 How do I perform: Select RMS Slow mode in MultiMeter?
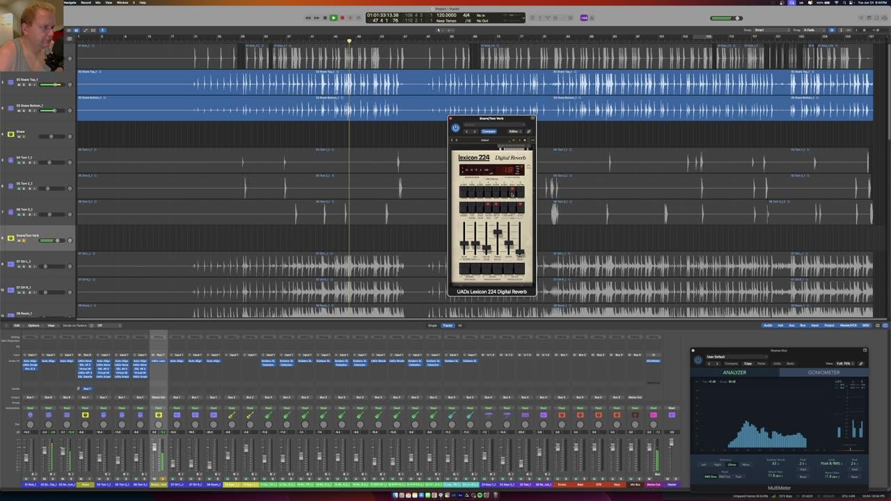click(x=711, y=477)
